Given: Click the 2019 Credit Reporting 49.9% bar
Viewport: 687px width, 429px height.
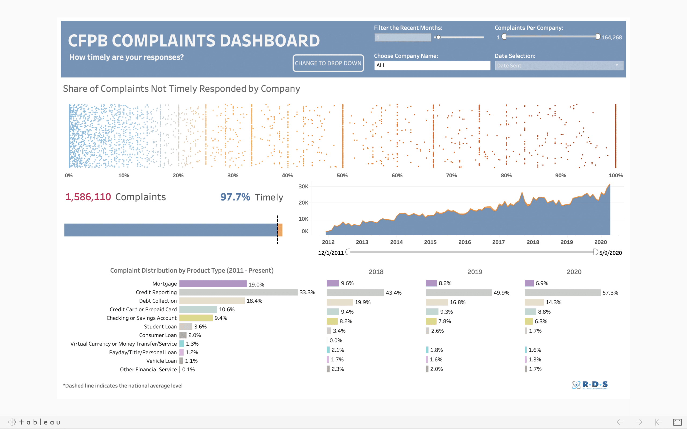Looking at the screenshot, I should (x=459, y=293).
